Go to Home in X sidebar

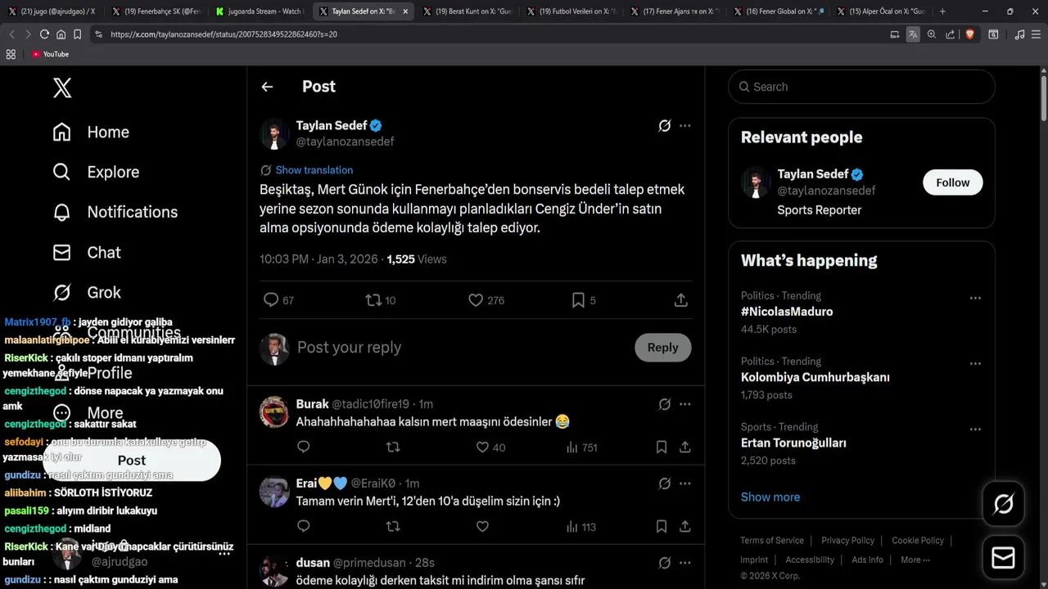[x=91, y=132]
